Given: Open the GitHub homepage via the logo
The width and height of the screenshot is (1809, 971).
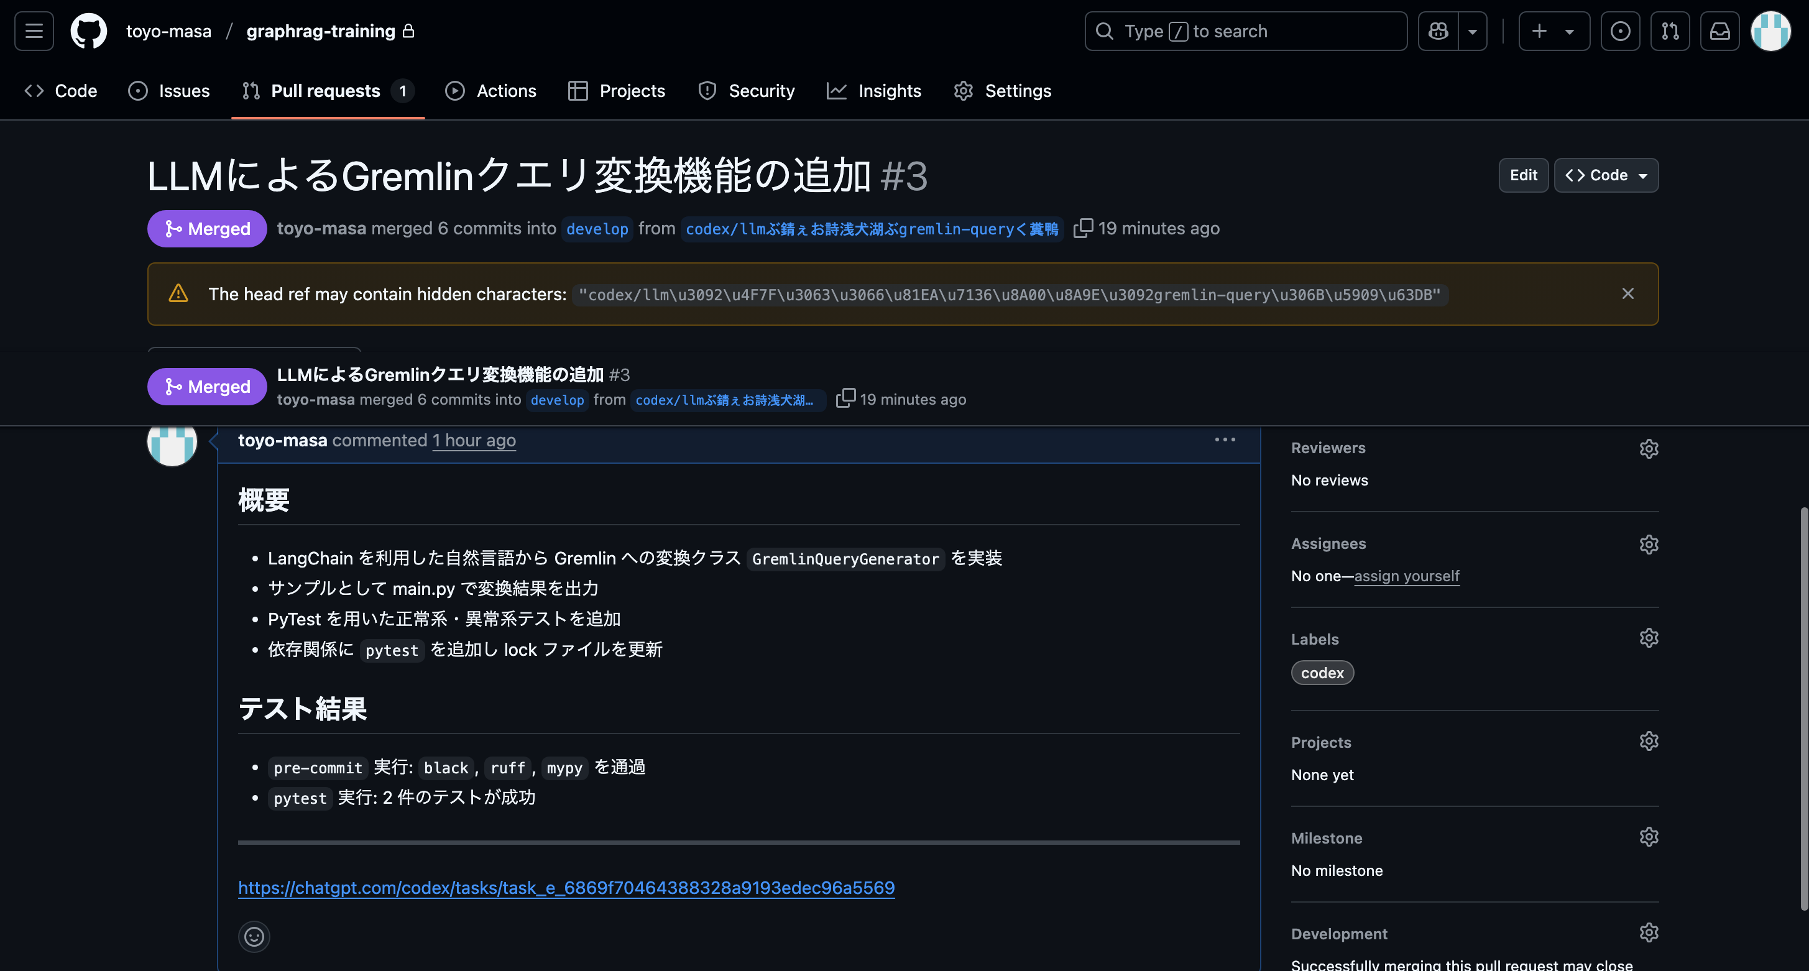Looking at the screenshot, I should coord(88,31).
